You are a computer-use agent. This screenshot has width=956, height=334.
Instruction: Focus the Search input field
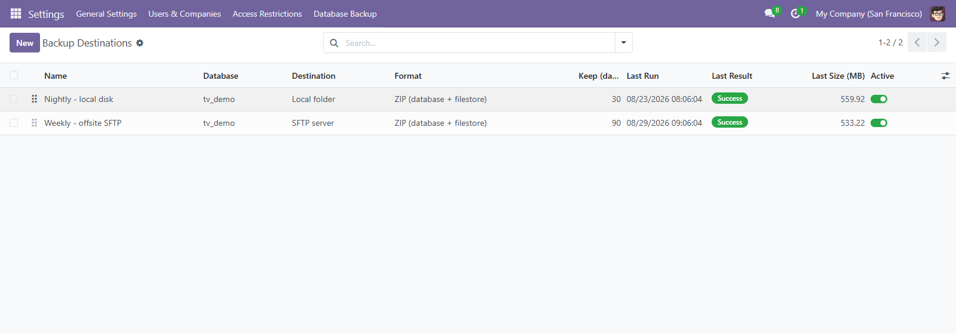pyautogui.click(x=478, y=43)
